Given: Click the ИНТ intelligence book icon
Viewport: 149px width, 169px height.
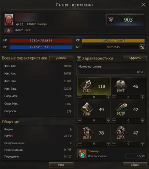Looking at the screenshot, I should pyautogui.click(x=121, y=85).
